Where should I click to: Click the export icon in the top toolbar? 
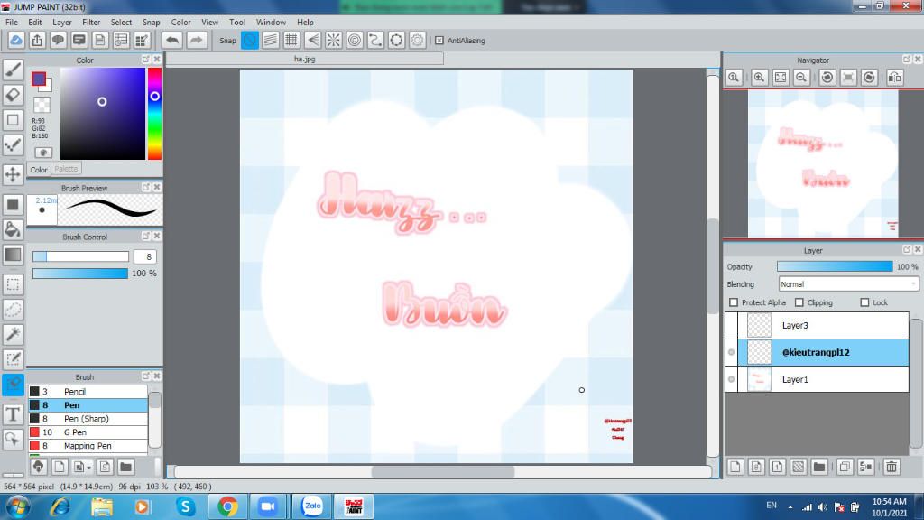coord(37,40)
